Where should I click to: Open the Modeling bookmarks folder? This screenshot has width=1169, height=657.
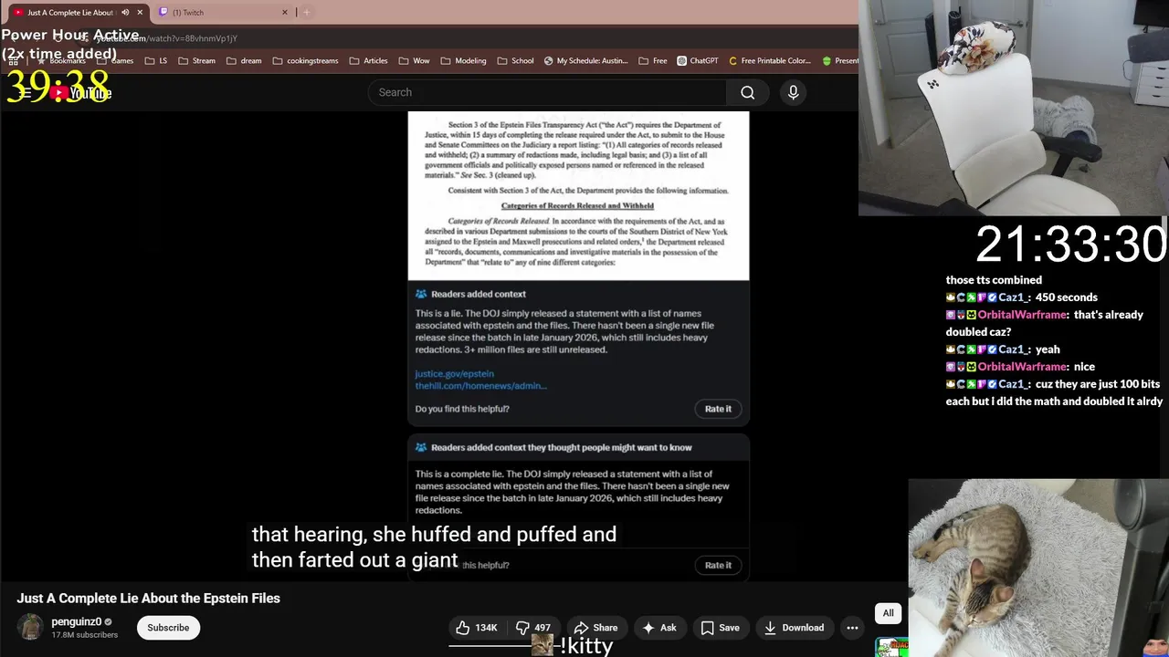463,61
